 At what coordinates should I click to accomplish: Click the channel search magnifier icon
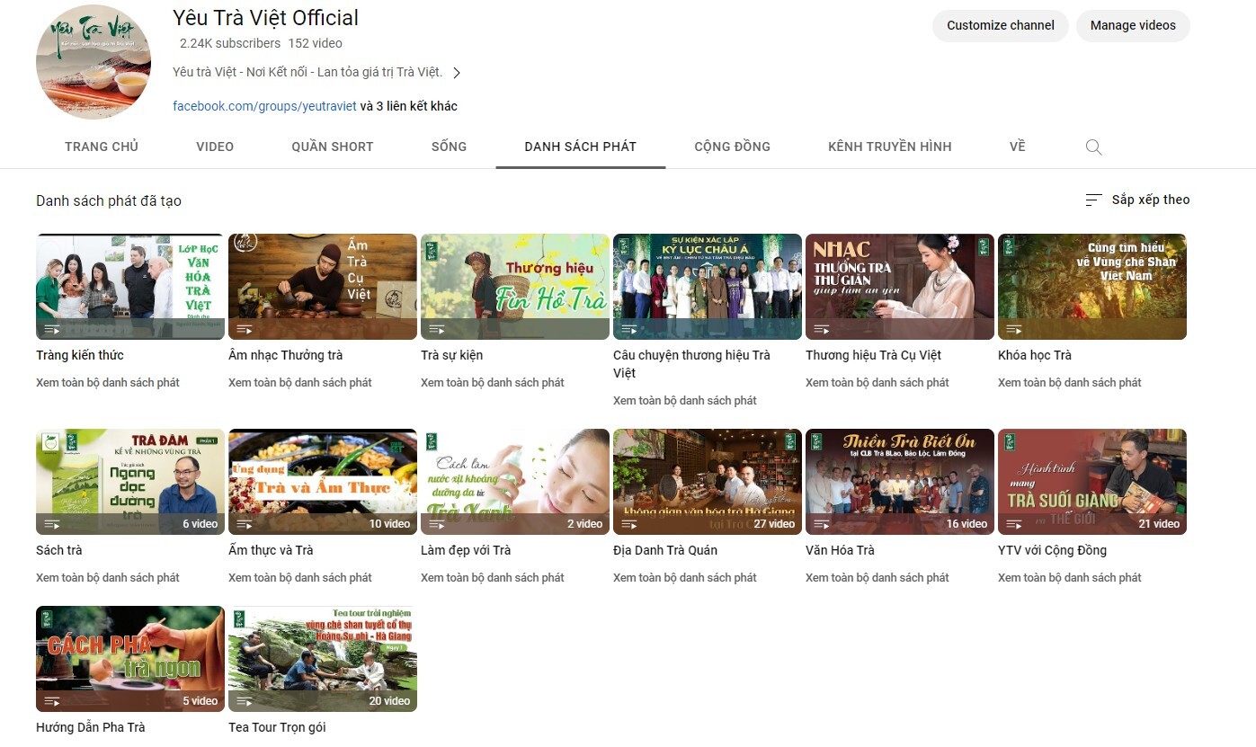[1093, 147]
